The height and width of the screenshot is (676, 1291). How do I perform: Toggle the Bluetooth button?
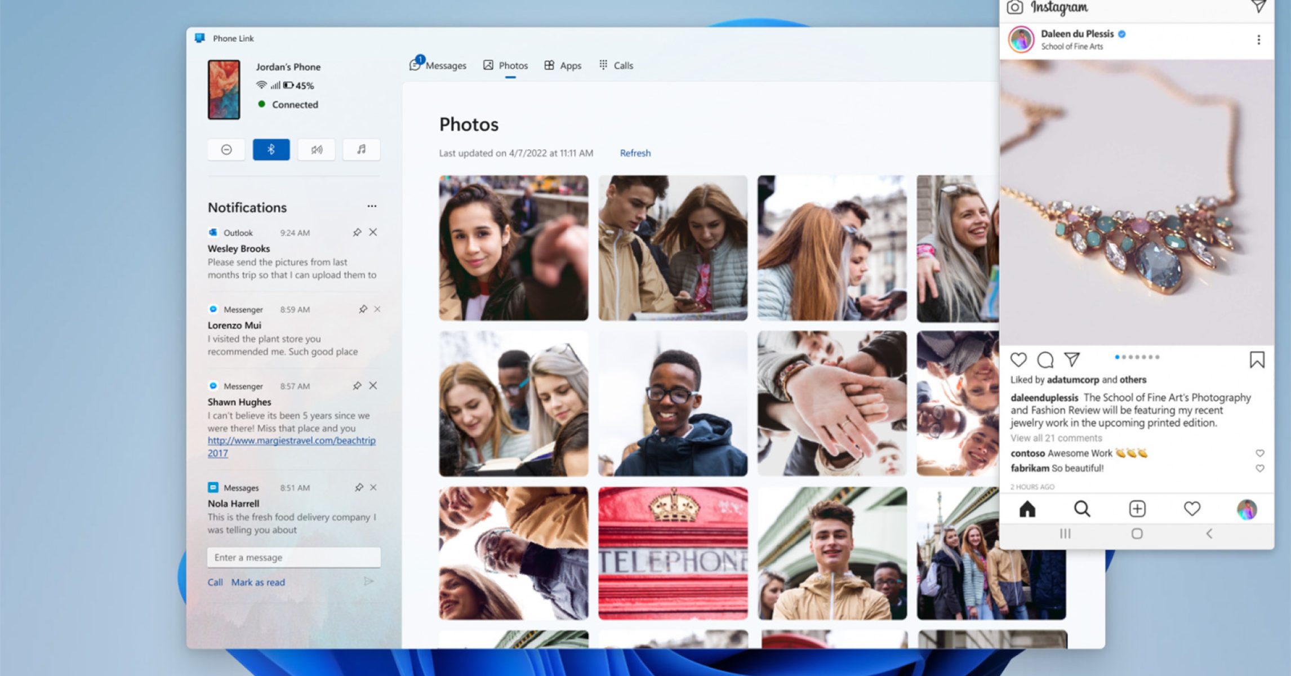click(271, 150)
